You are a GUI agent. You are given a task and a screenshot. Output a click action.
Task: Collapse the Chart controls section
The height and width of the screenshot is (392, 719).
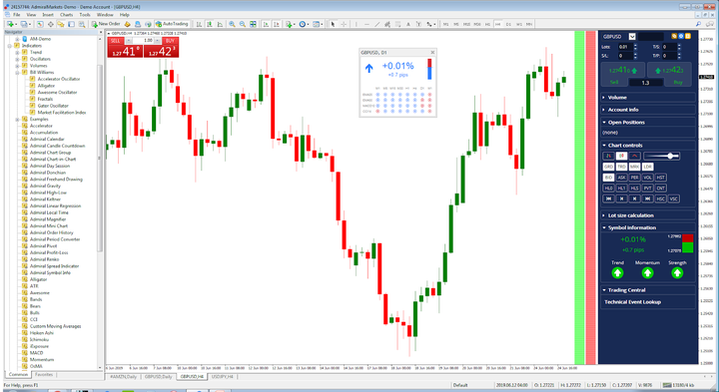tap(648, 146)
